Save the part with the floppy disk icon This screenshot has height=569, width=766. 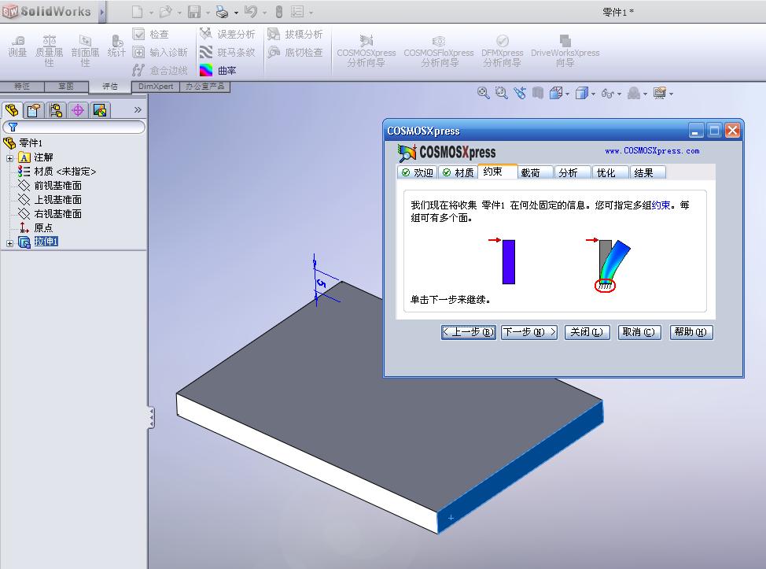click(x=194, y=12)
